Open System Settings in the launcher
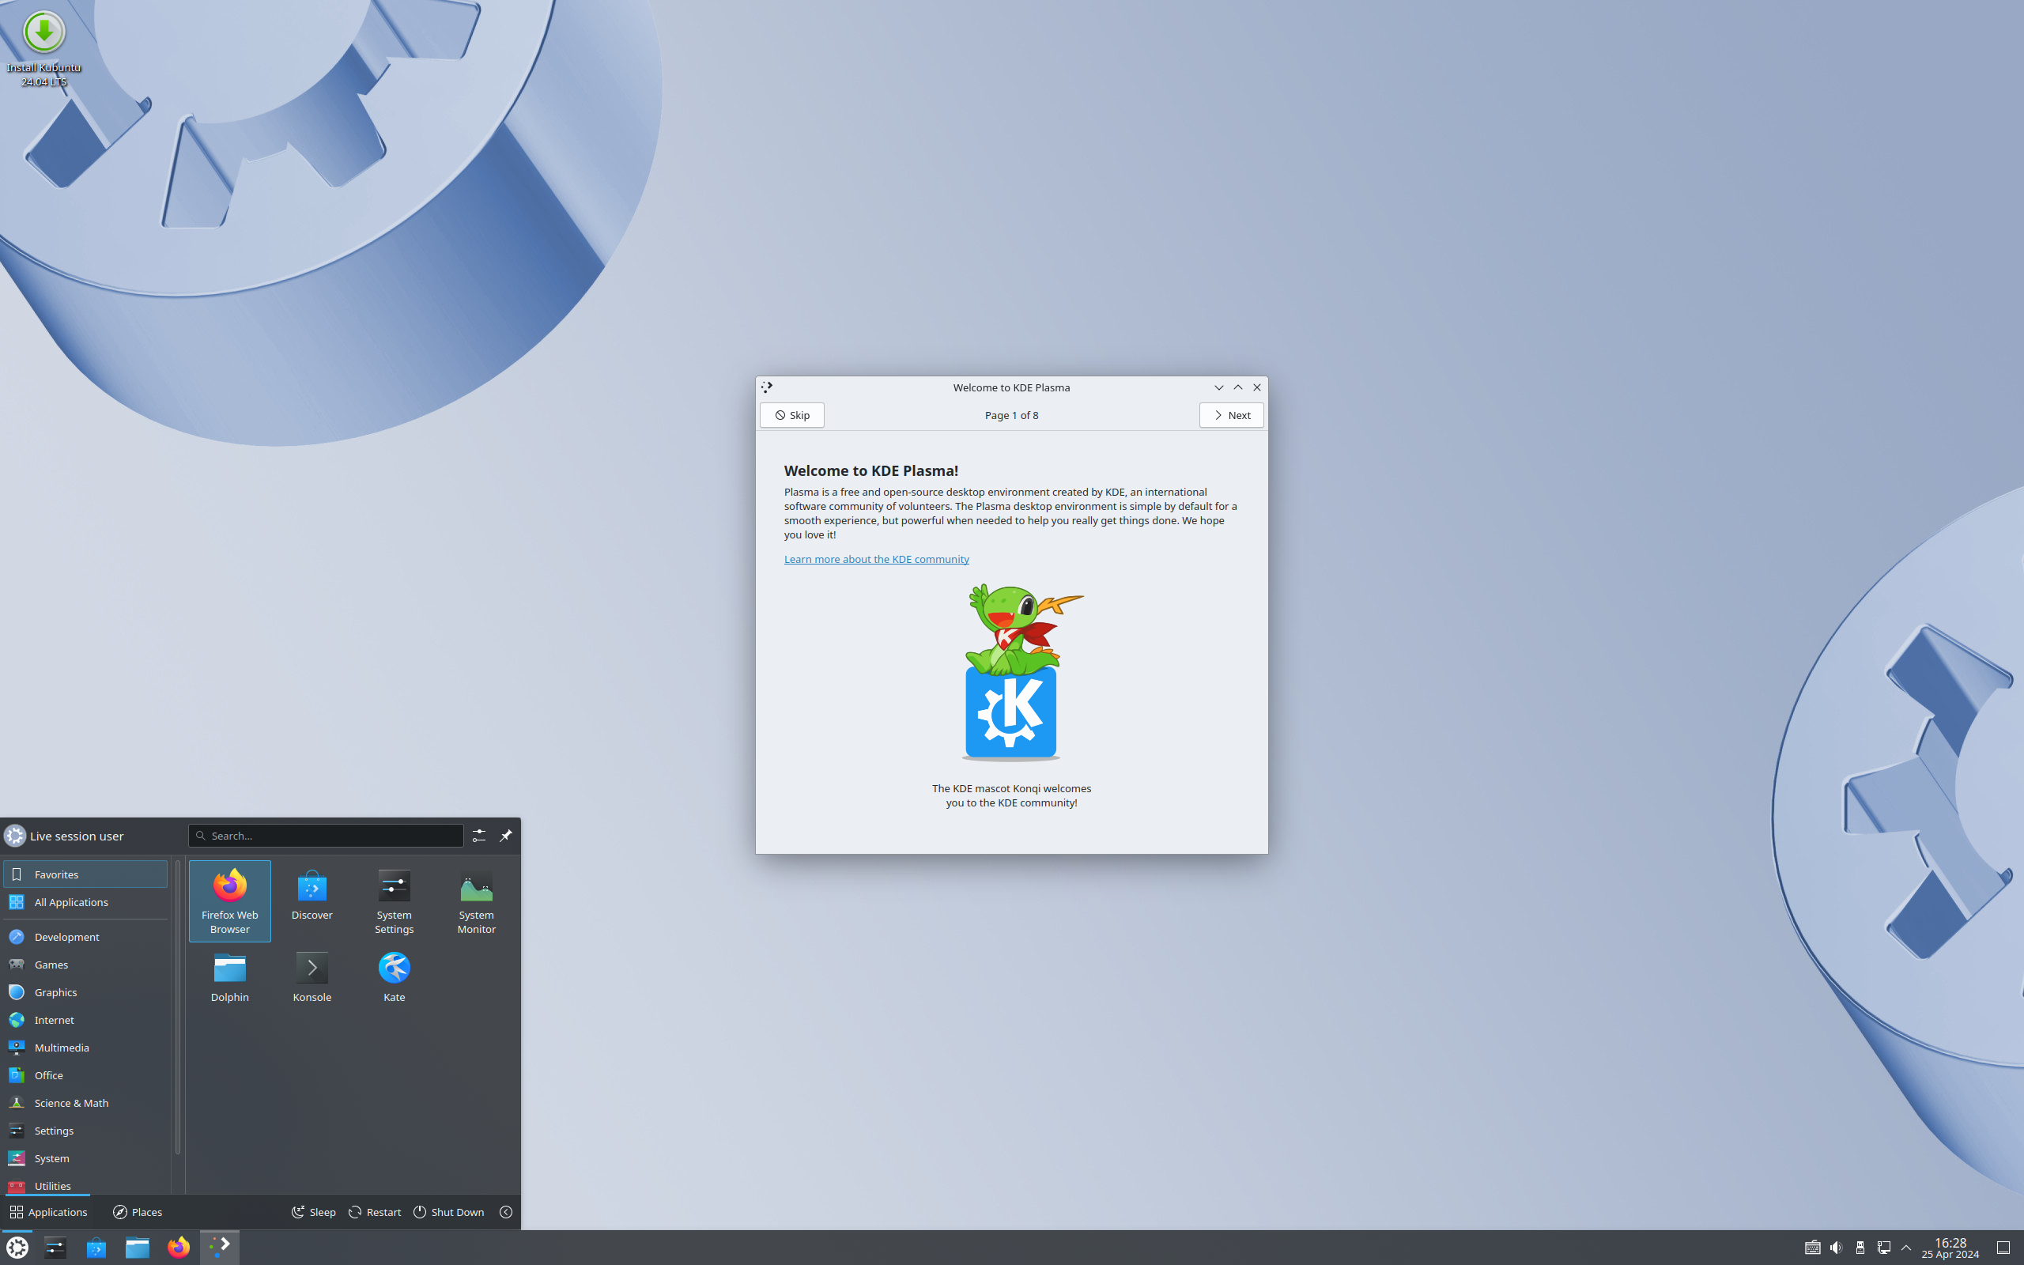The image size is (2024, 1265). [x=394, y=901]
